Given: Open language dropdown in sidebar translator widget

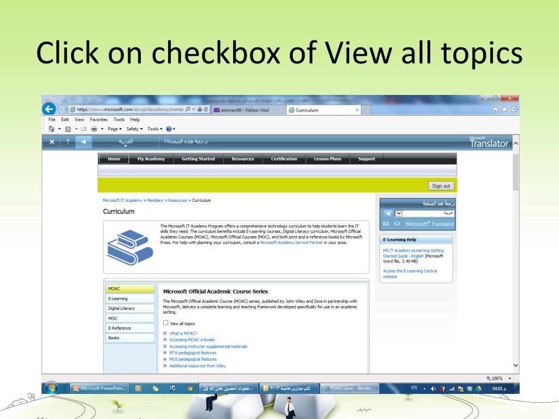Looking at the screenshot, I should coord(399,213).
